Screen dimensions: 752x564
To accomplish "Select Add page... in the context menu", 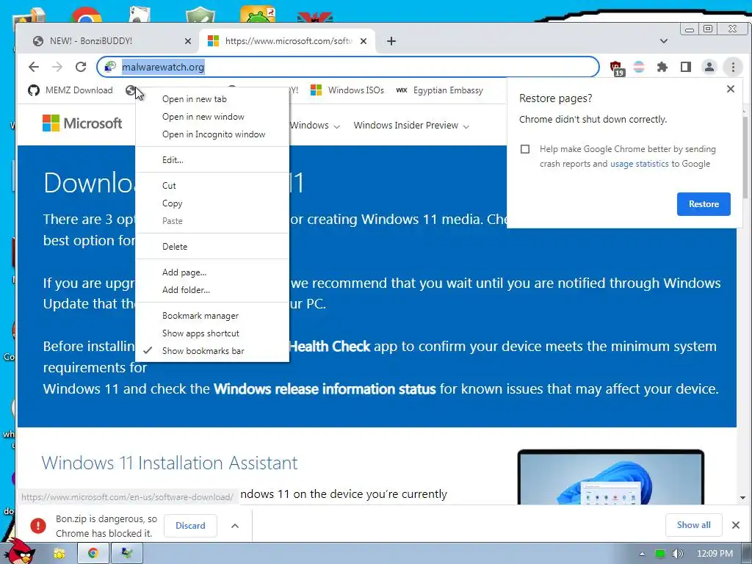I will [x=212, y=272].
